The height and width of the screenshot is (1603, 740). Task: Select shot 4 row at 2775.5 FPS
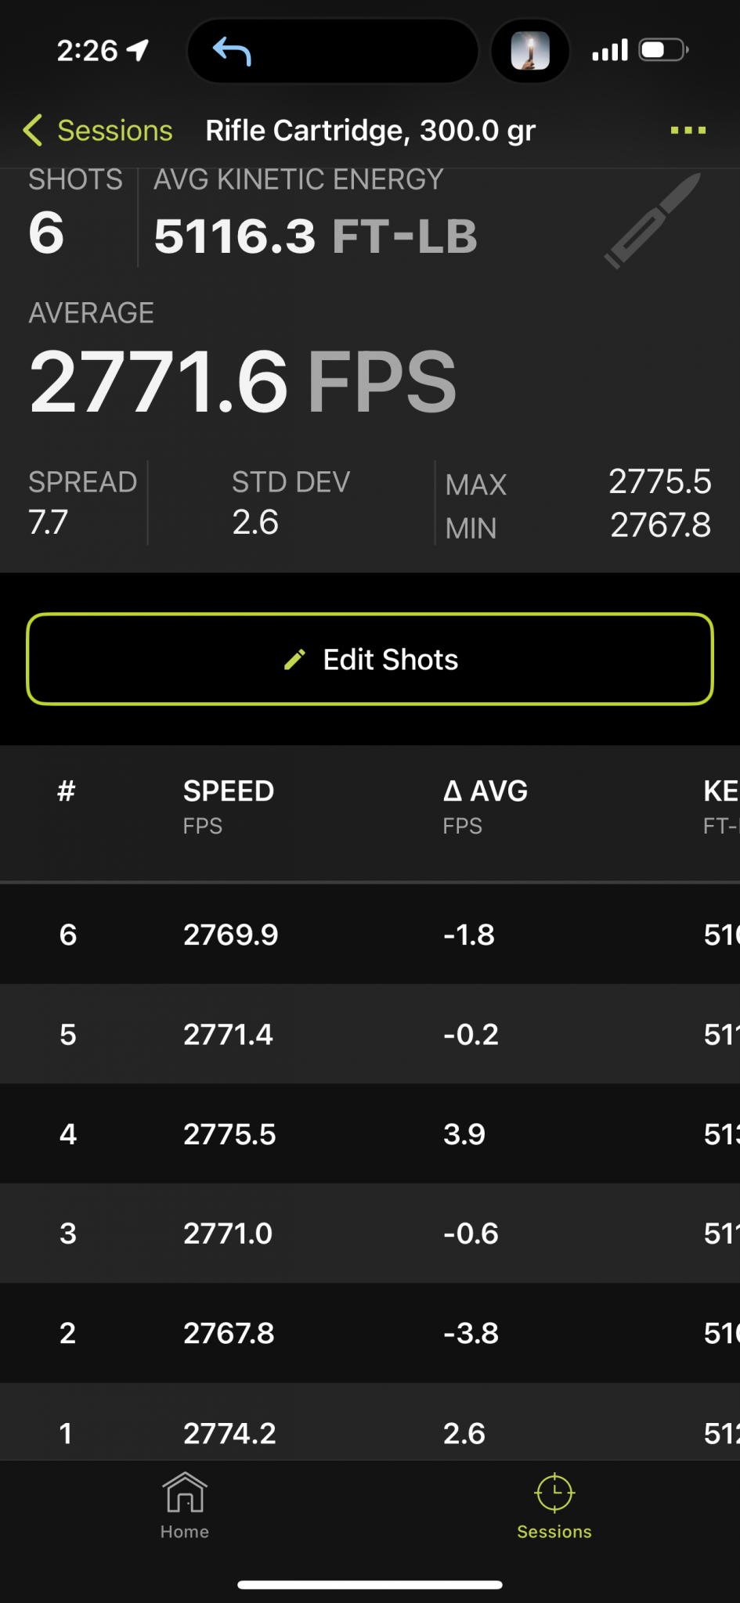click(x=370, y=1133)
